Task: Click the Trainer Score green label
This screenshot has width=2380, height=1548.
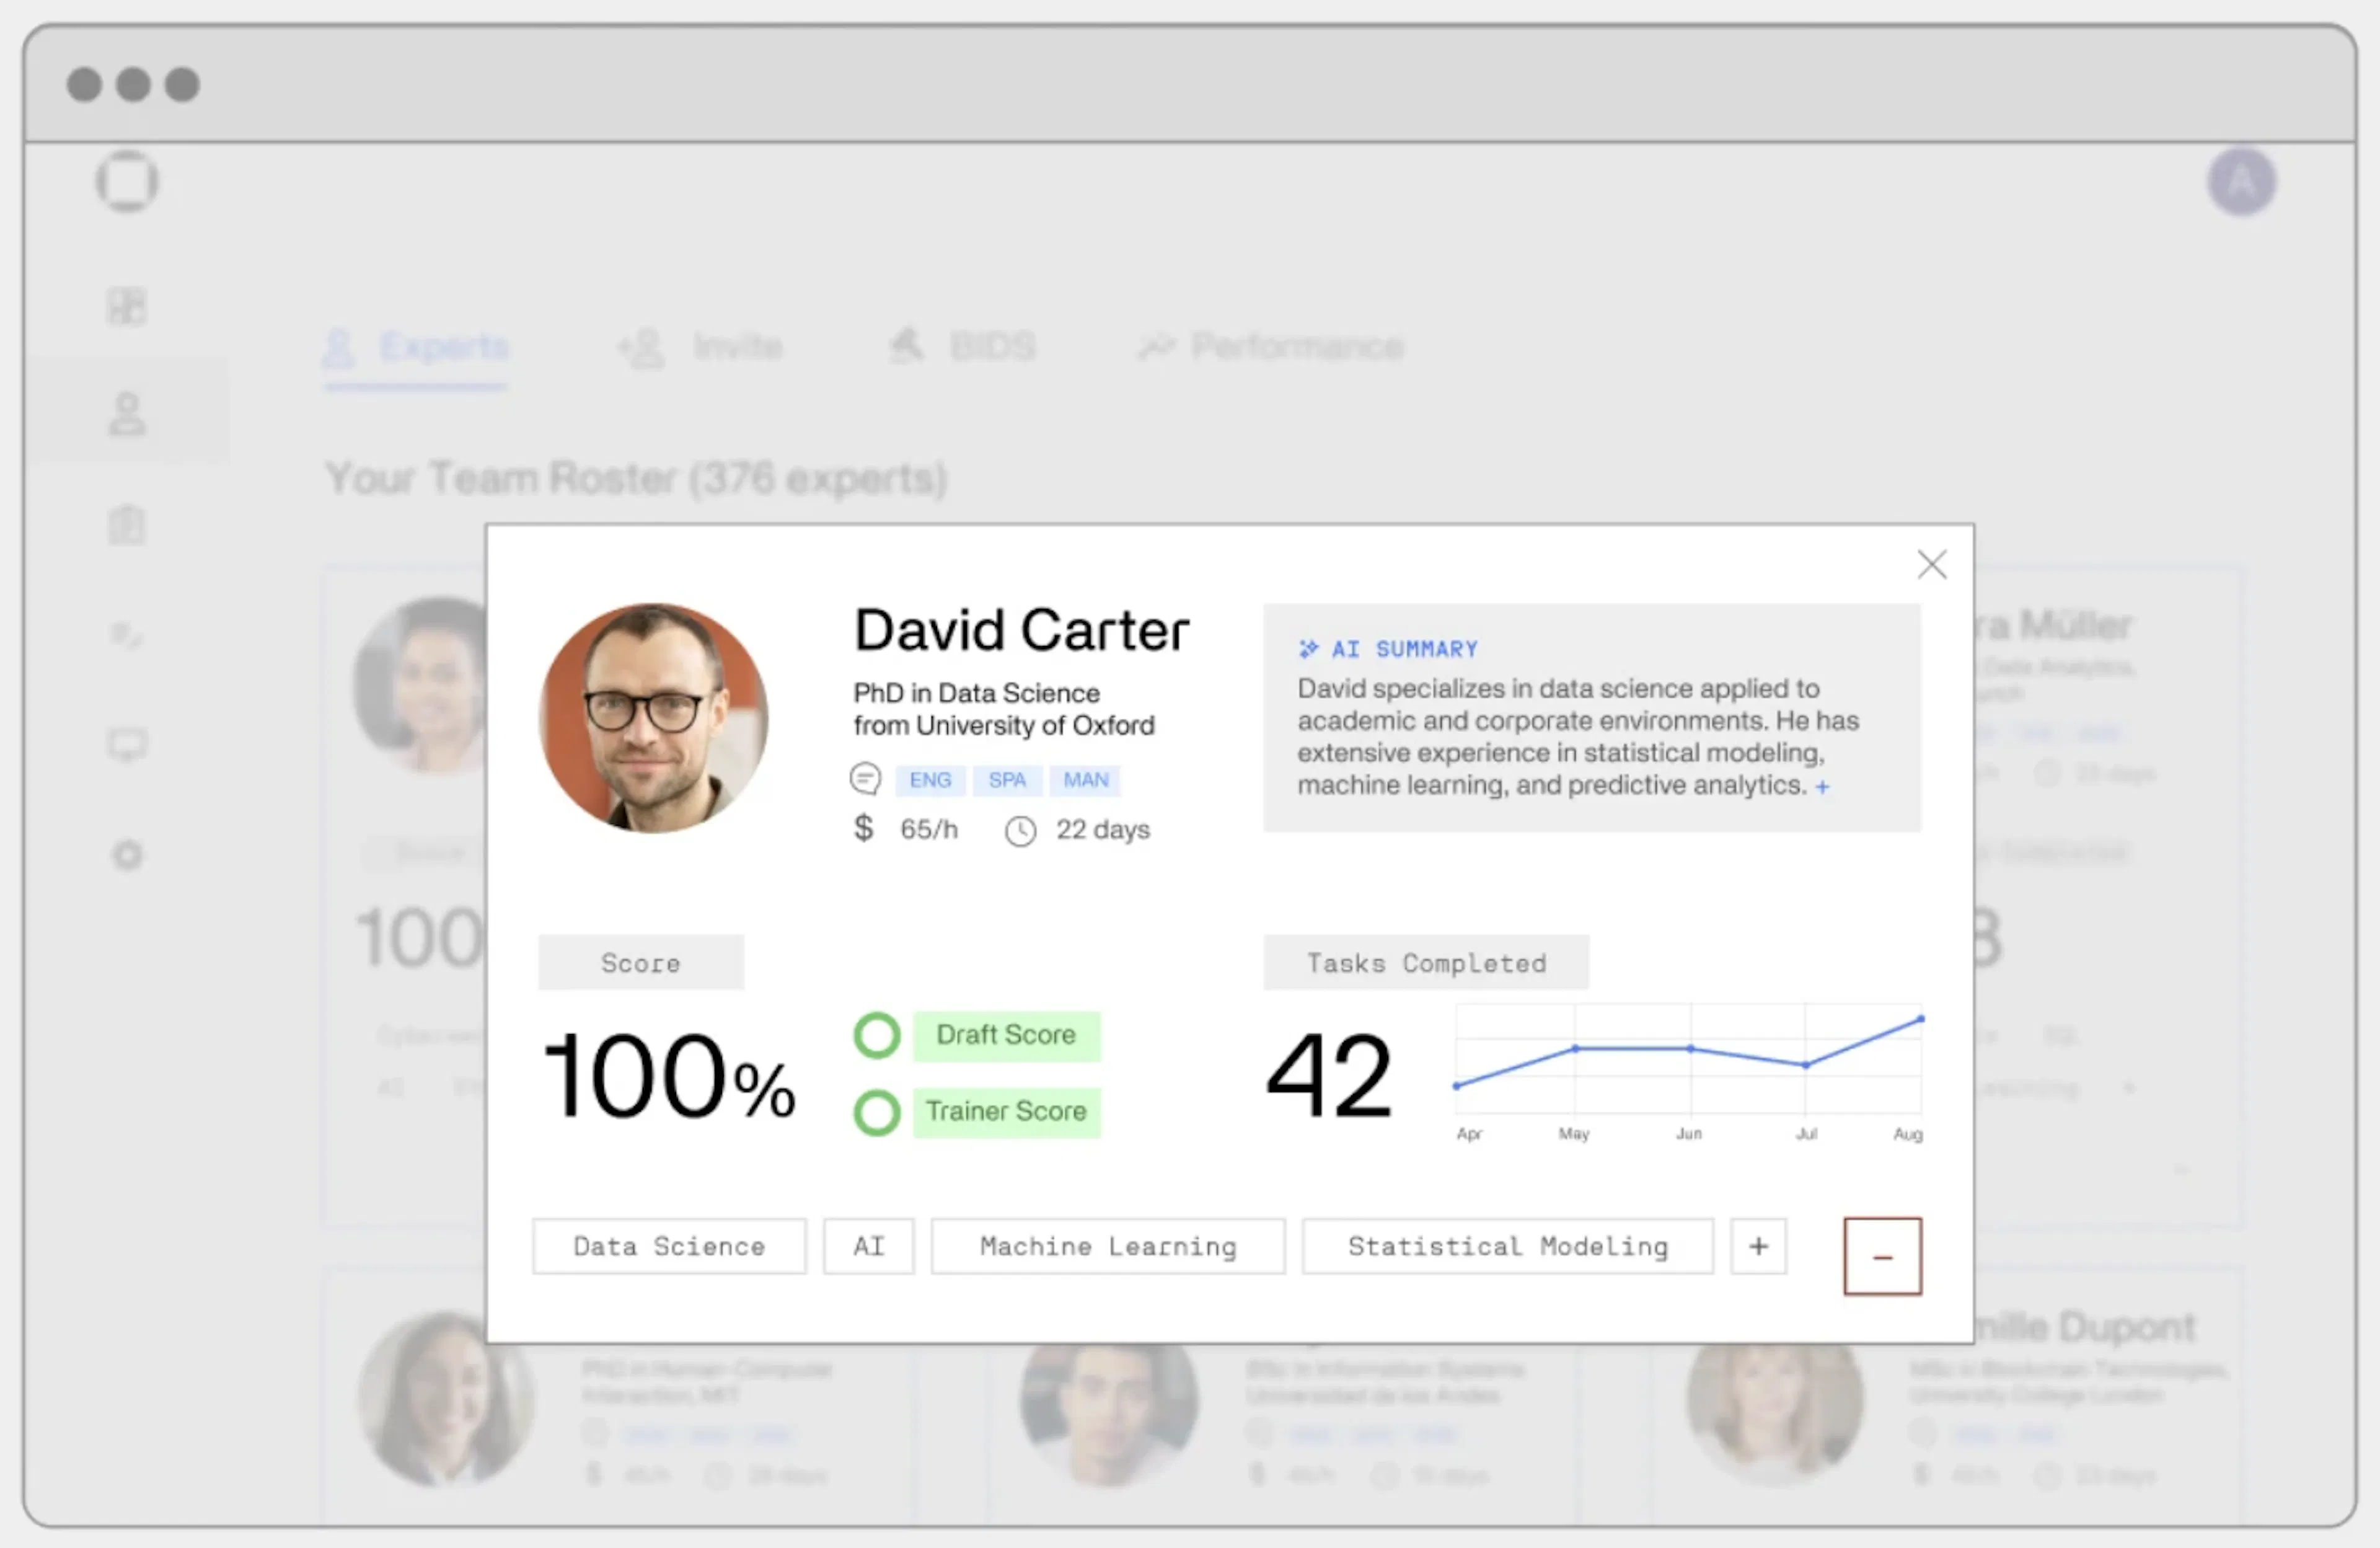Action: coord(1006,1112)
